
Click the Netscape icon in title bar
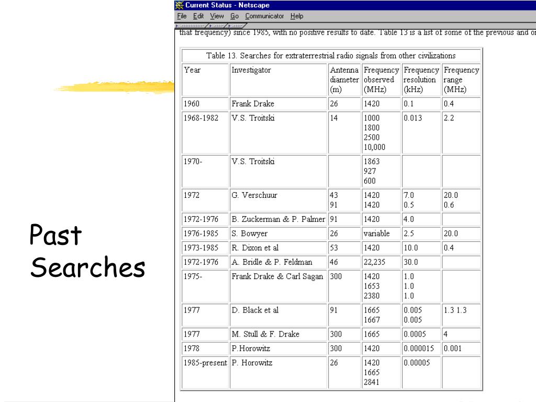[180, 5]
